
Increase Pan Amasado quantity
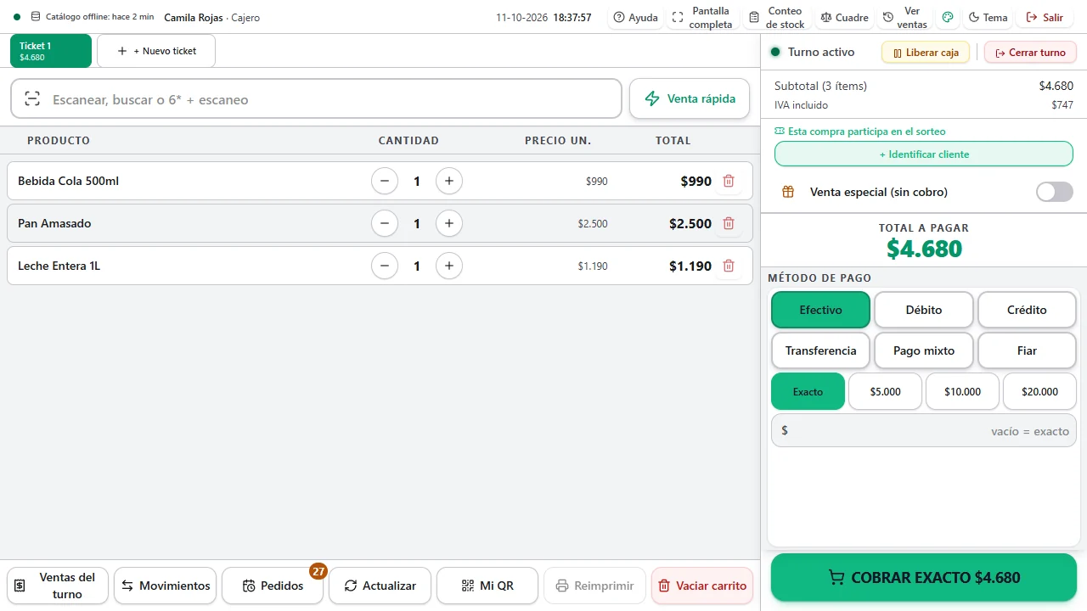pos(449,223)
